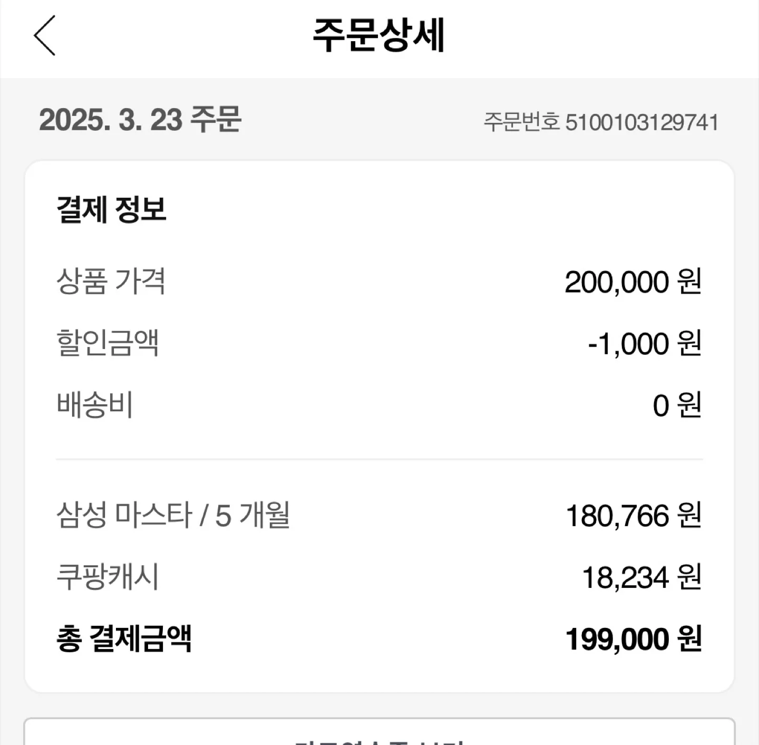Click the 총 결제금액 label
Viewport: 759px width, 745px height.
[x=124, y=639]
